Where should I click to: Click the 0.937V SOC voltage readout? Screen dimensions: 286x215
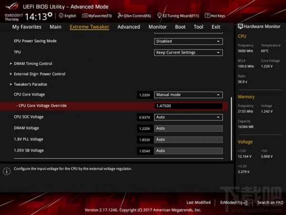click(144, 118)
